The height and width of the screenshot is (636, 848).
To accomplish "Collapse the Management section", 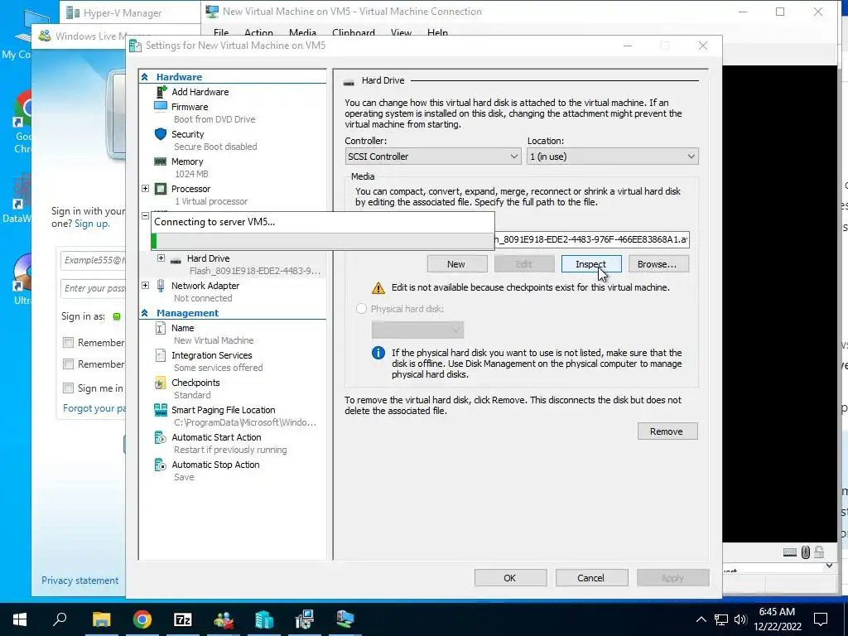I will 145,313.
